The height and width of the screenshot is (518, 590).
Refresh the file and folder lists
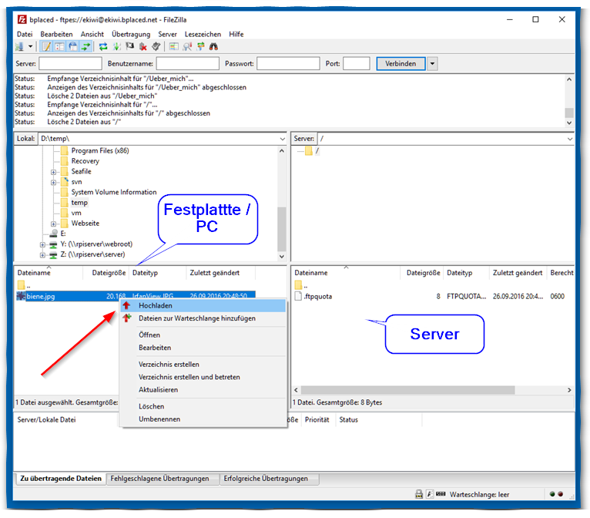point(103,47)
